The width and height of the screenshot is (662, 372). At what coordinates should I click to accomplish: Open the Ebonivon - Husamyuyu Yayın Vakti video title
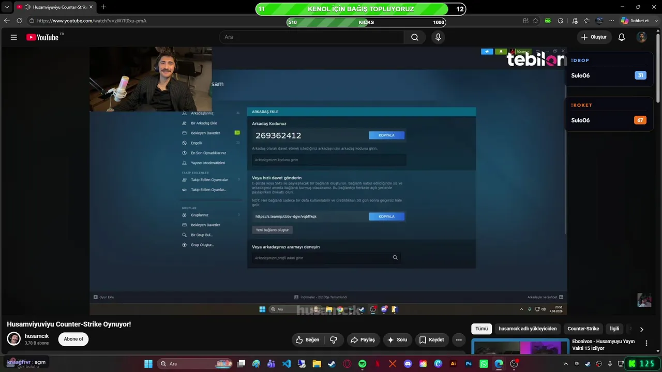(603, 345)
